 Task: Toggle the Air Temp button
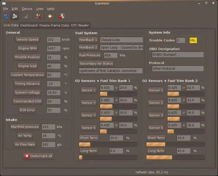coord(25,136)
